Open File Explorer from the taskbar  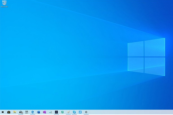coord(15,112)
